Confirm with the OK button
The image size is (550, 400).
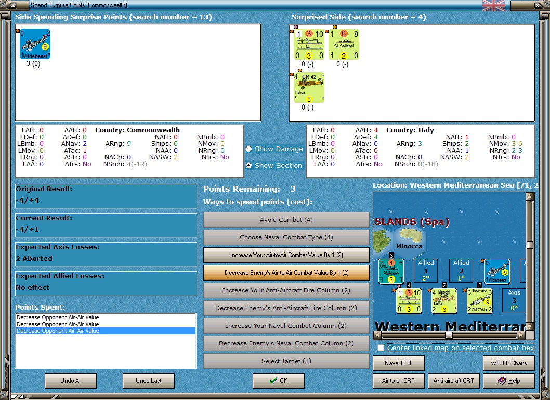tap(279, 381)
